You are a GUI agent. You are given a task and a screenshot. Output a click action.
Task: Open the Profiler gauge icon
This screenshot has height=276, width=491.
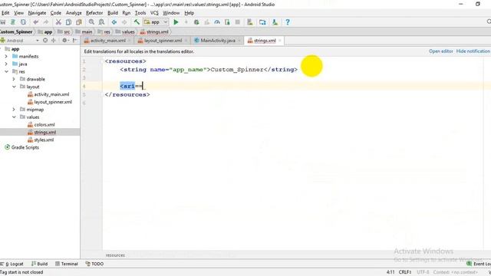217,22
